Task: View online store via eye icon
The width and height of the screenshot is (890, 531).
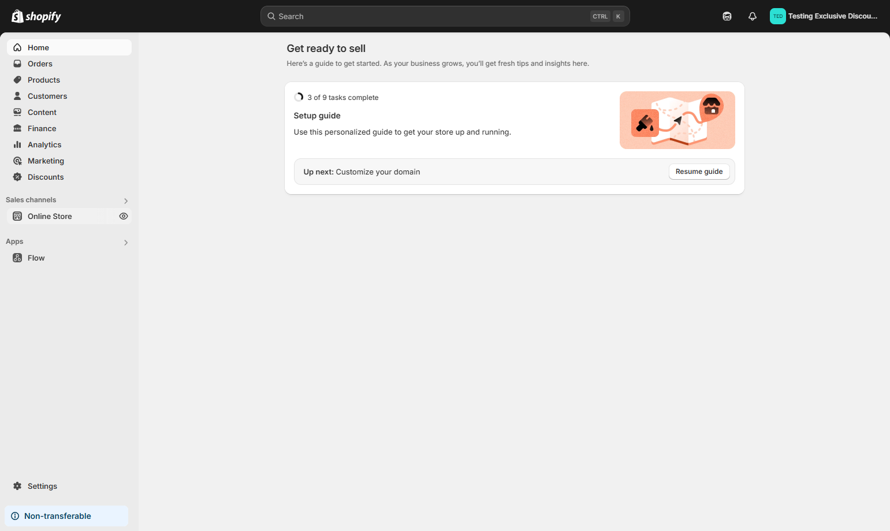Action: coord(124,216)
